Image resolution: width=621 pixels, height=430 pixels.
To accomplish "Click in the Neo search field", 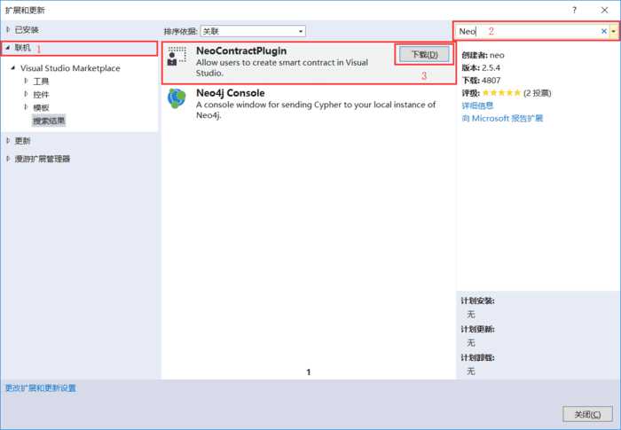I will coord(527,31).
